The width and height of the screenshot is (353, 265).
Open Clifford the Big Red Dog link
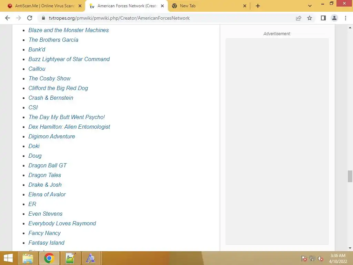click(x=58, y=88)
